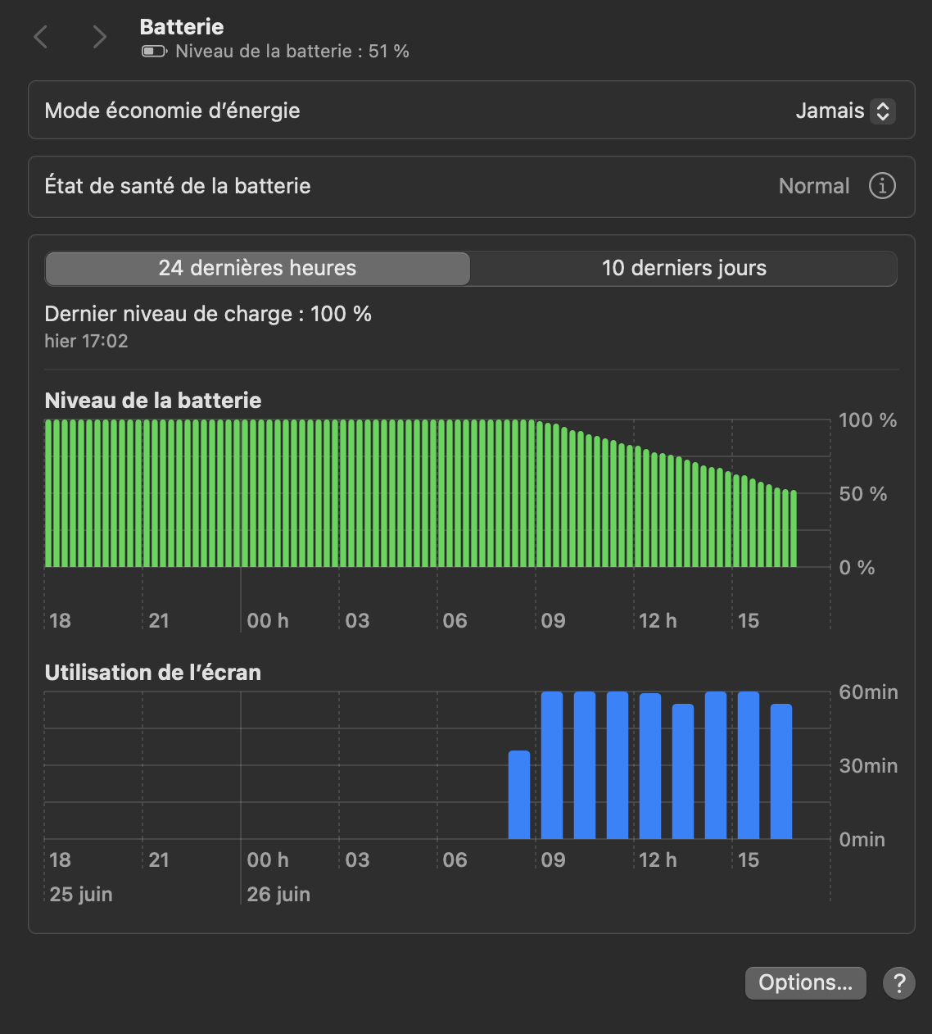
Task: Click the first green battery level bar
Action: tap(48, 493)
